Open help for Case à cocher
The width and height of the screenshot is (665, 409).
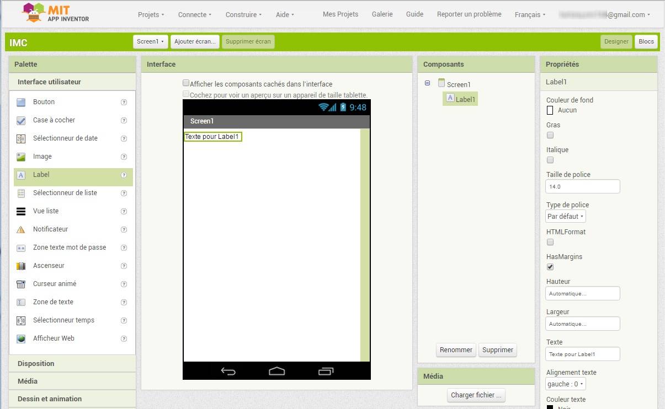point(124,120)
